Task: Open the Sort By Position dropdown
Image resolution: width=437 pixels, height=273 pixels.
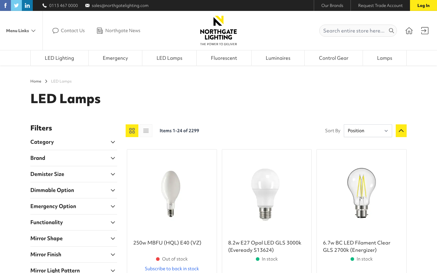Action: point(368,131)
